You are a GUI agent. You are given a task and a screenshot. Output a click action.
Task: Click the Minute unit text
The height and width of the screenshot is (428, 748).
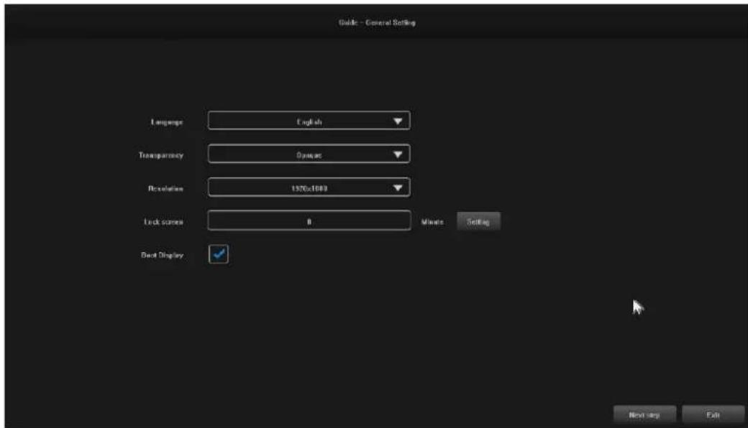click(432, 223)
